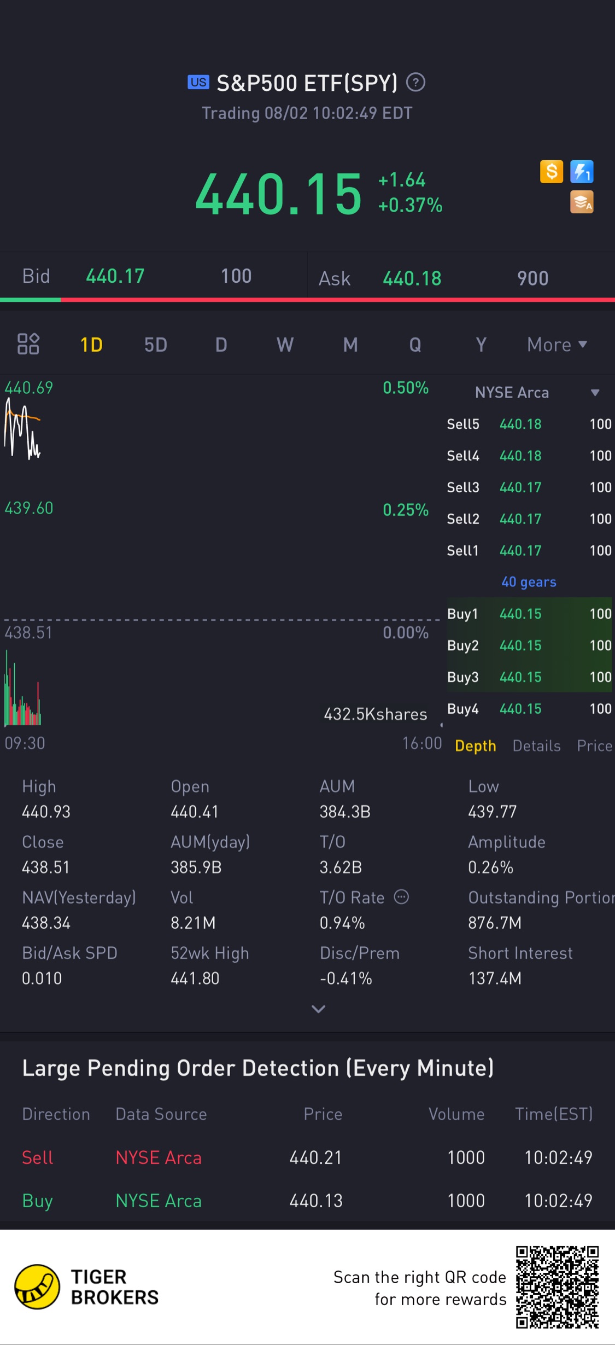Tap the help question-mark icon beside SPY

pos(415,83)
